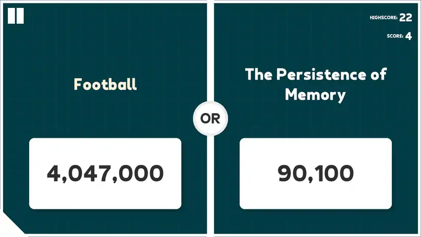
Task: Pause the game with the pause icon
Action: pos(15,15)
